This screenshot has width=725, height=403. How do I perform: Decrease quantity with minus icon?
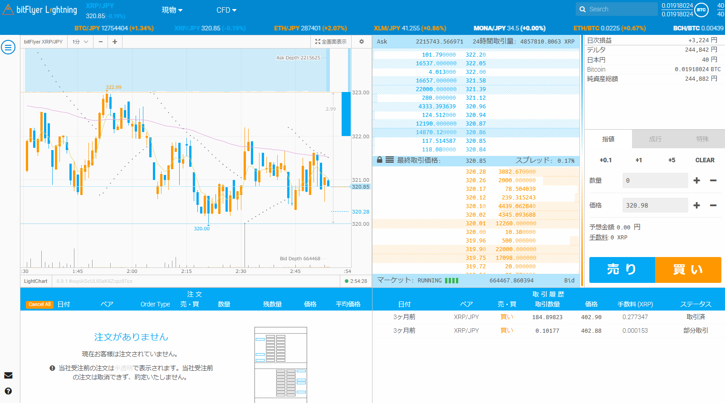[x=713, y=180]
